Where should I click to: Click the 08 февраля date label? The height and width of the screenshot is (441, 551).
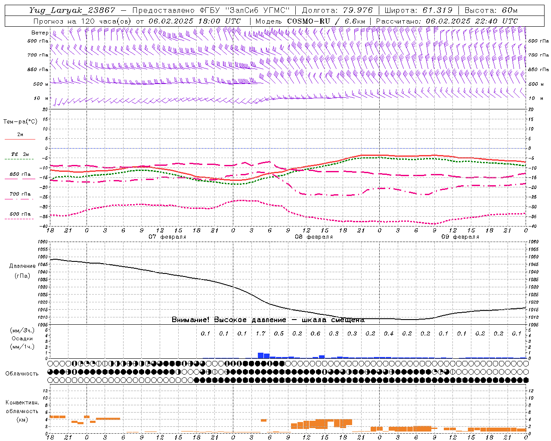point(313,237)
